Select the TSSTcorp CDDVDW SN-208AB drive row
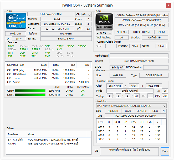Viewport: 174px width, 160px height. 49,144
